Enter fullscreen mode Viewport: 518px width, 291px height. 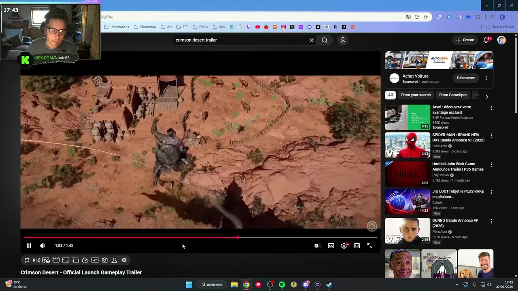click(370, 246)
